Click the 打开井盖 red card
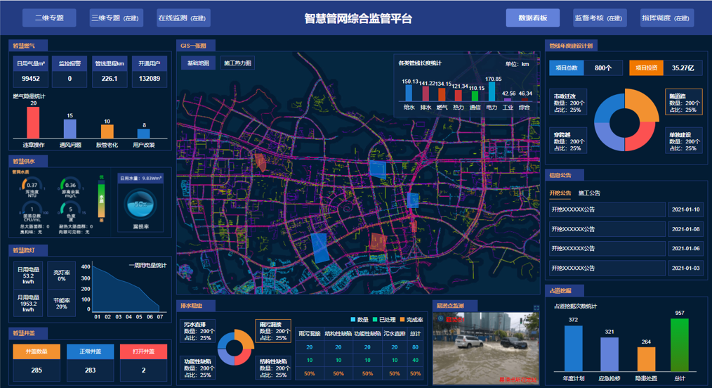This screenshot has height=388, width=712. [143, 351]
